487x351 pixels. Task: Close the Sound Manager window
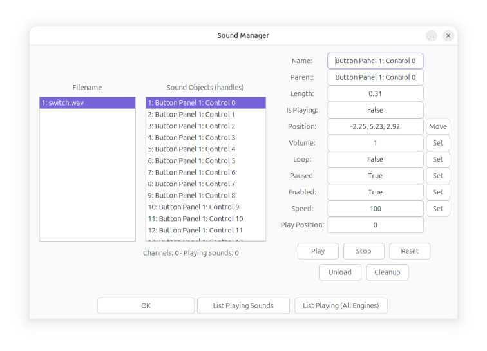coord(448,36)
